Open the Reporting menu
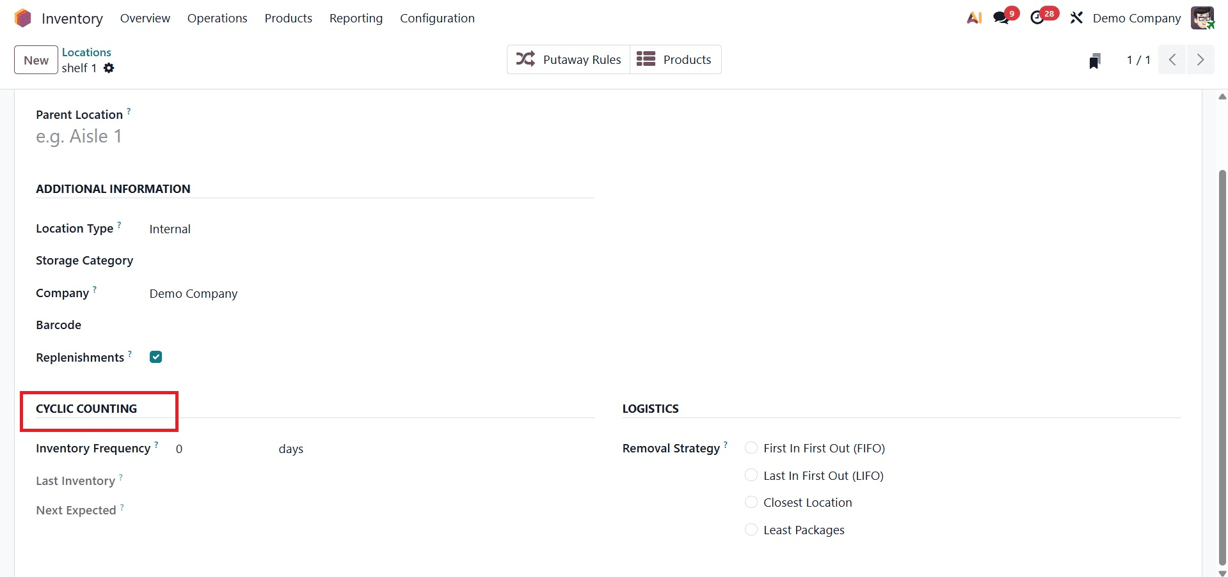 coord(356,18)
